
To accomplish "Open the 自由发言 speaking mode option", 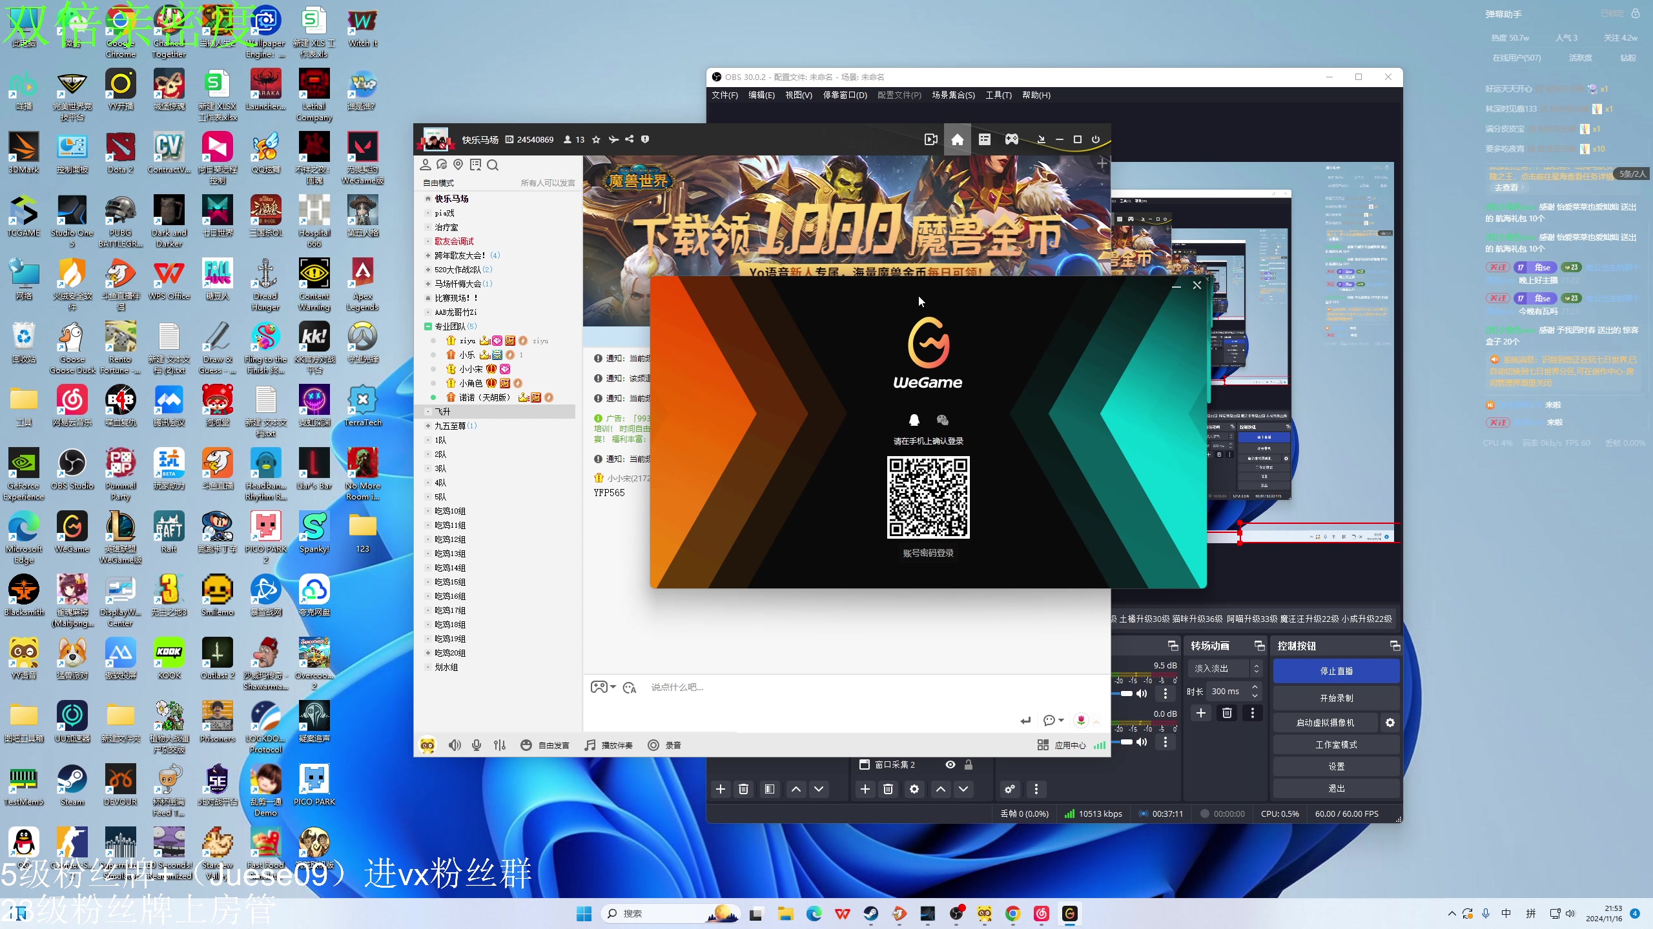I will [545, 745].
